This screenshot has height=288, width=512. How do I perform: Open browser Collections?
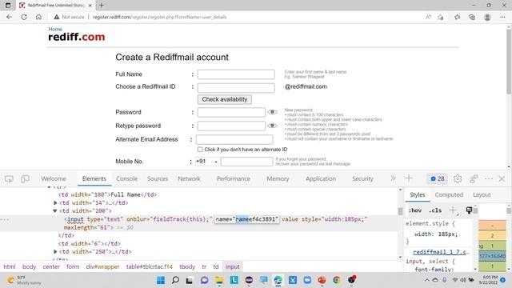tap(472, 17)
